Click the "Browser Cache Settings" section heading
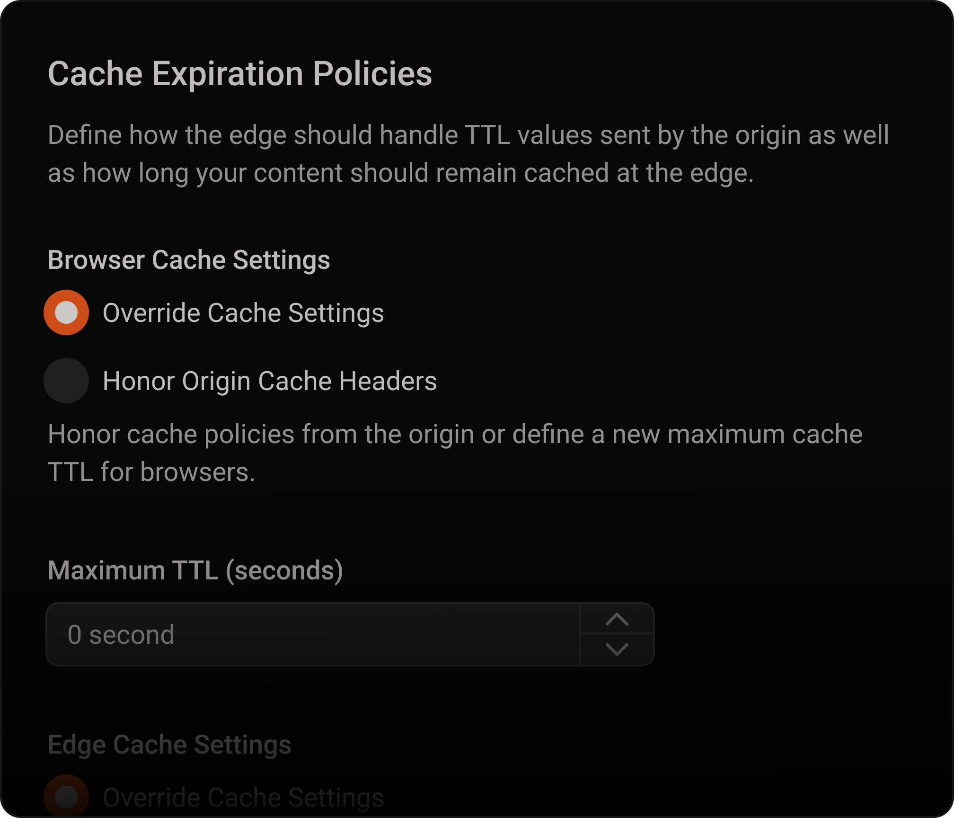 tap(189, 260)
